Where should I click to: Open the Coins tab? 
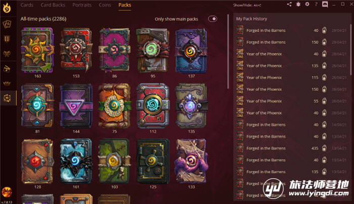[105, 5]
